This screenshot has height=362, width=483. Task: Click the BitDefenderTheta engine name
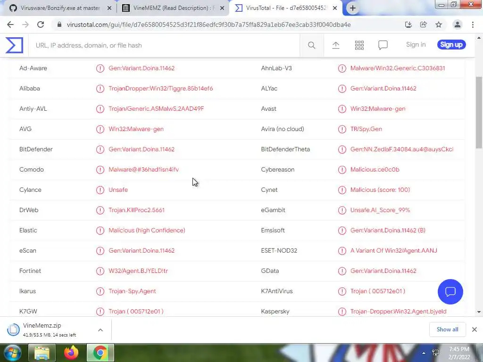point(285,149)
